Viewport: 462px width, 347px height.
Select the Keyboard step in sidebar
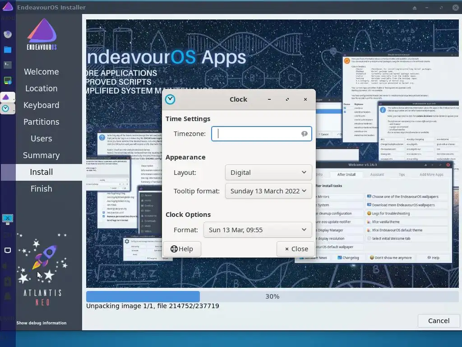click(x=42, y=105)
